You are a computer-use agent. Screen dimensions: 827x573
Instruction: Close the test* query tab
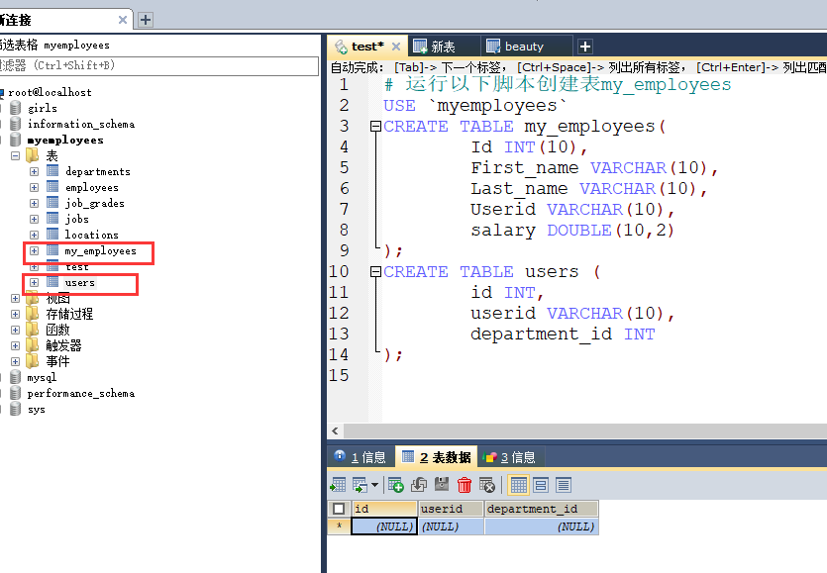coord(396,47)
